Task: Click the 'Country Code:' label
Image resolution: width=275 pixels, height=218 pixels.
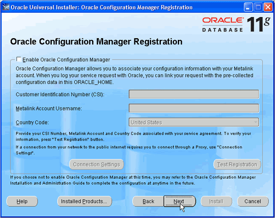Action: tap(32, 122)
